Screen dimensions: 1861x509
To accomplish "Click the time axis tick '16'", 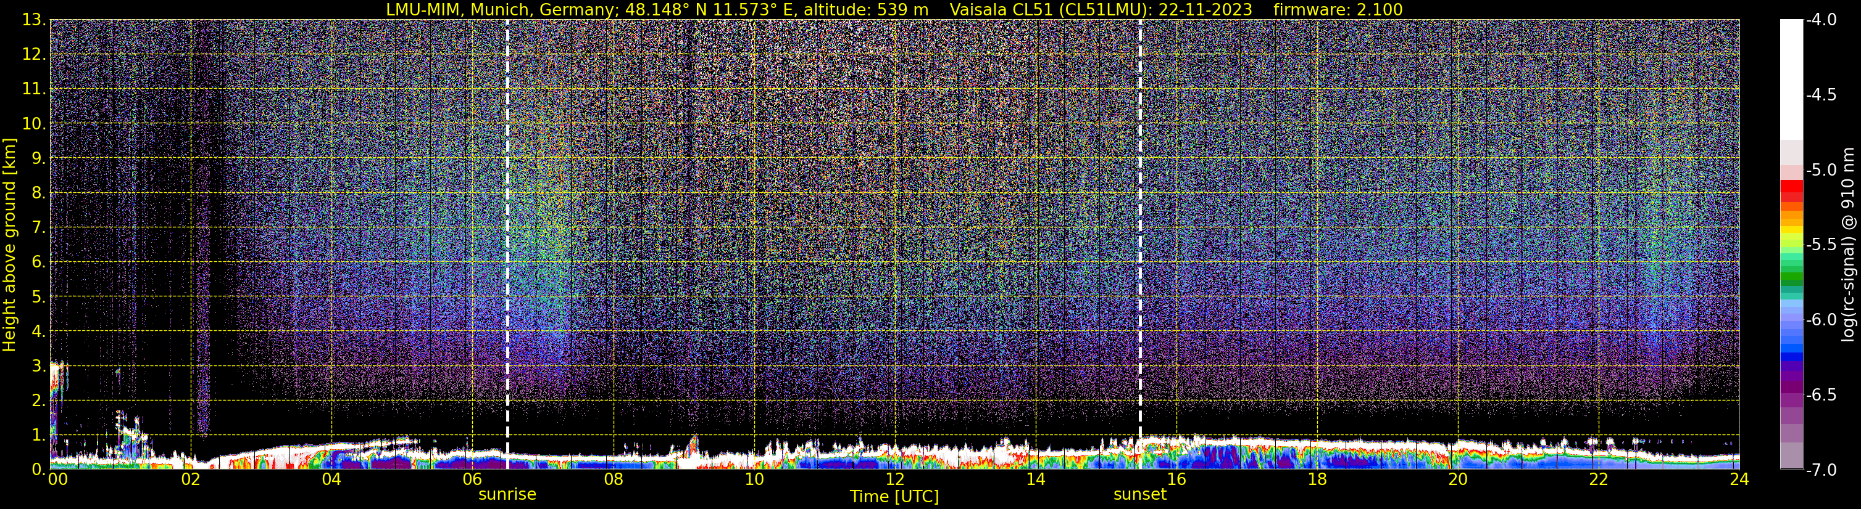I will point(1177,479).
